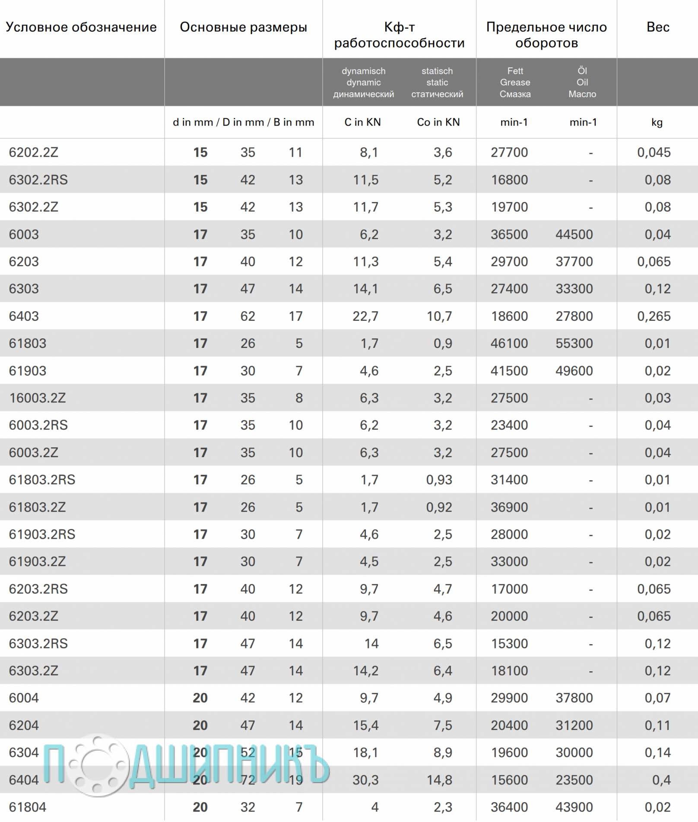This screenshot has width=698, height=822.
Task: Click the designation 61804
Action: [x=28, y=807]
